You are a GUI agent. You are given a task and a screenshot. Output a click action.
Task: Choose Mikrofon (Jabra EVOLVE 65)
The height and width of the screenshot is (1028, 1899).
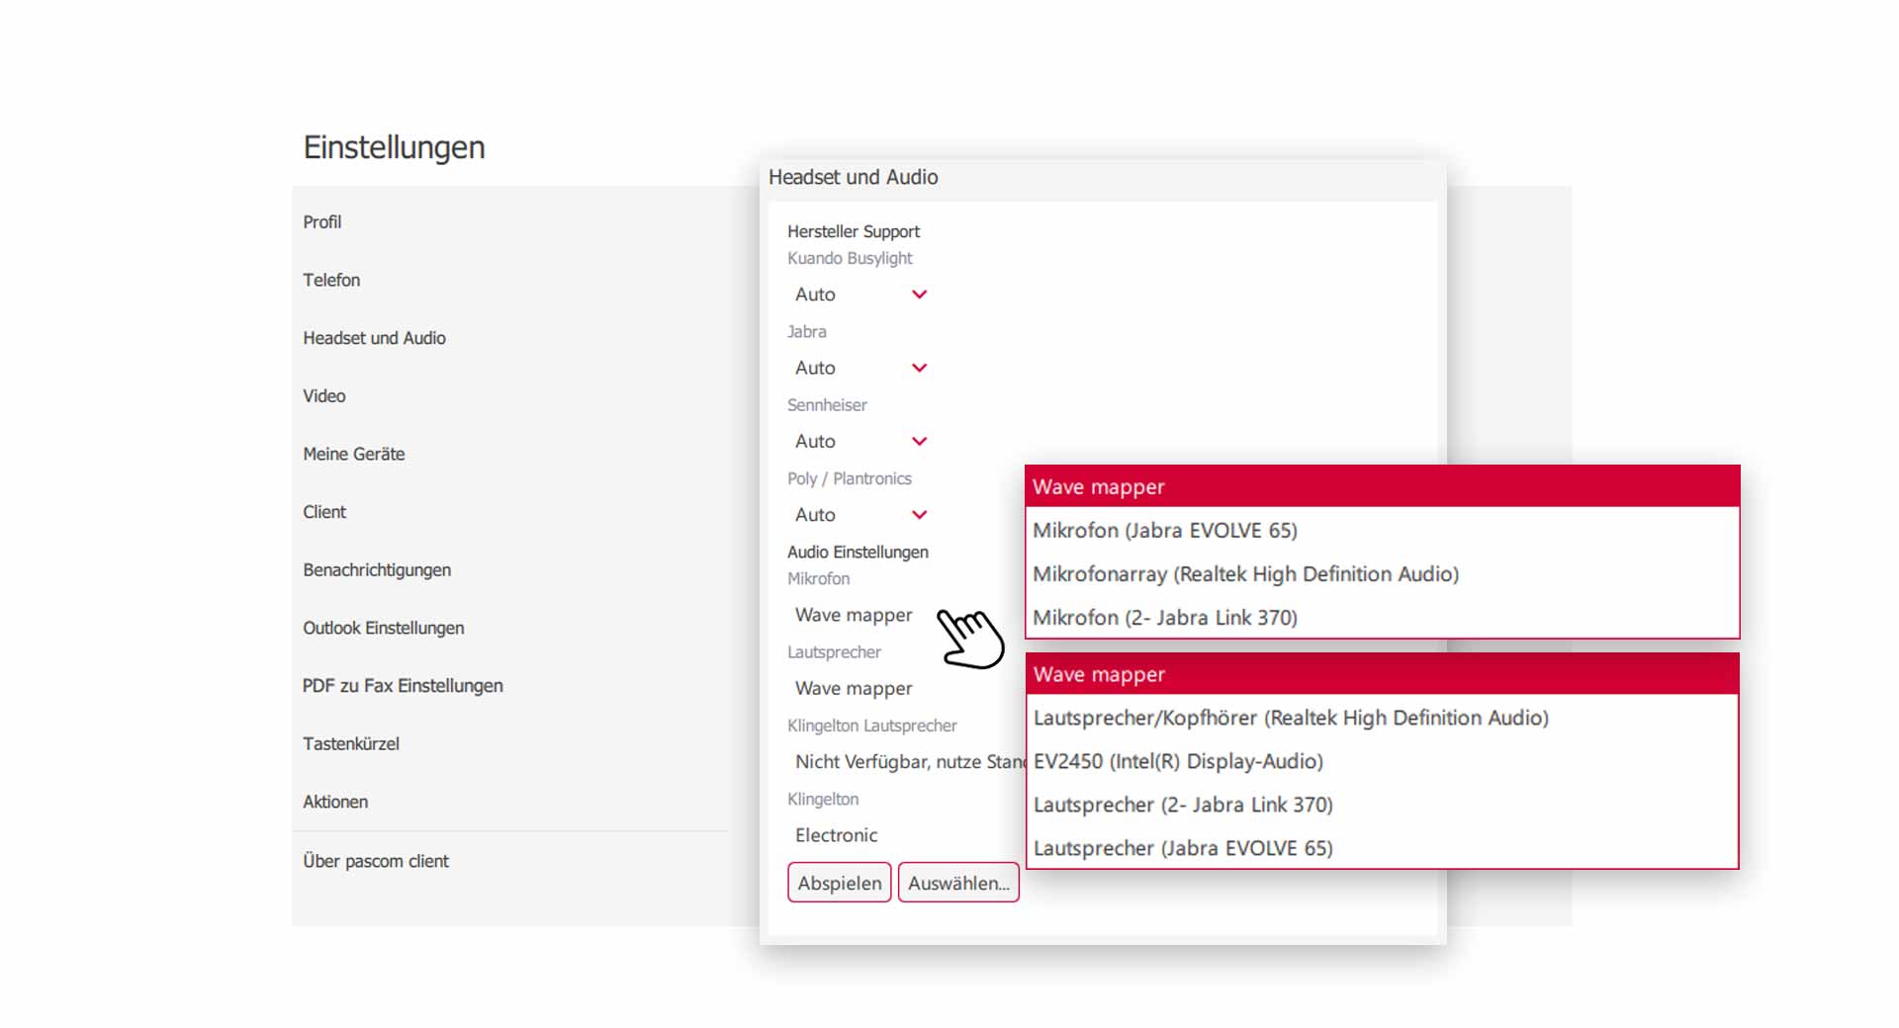1383,530
